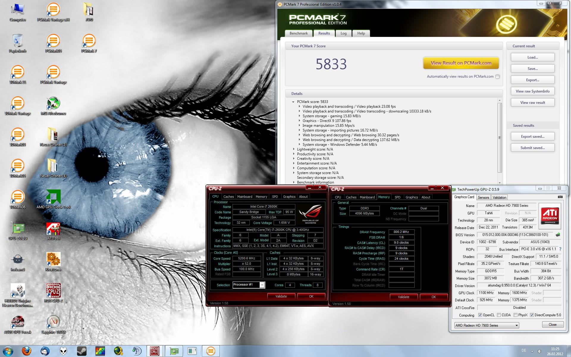Launch 3DMark03 desktop shortcut
The height and width of the screenshot is (357, 571).
coord(18,137)
